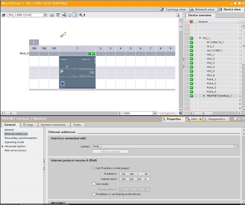
Task: Click the diagnostics wrench icon column header
Action: pos(191,22)
